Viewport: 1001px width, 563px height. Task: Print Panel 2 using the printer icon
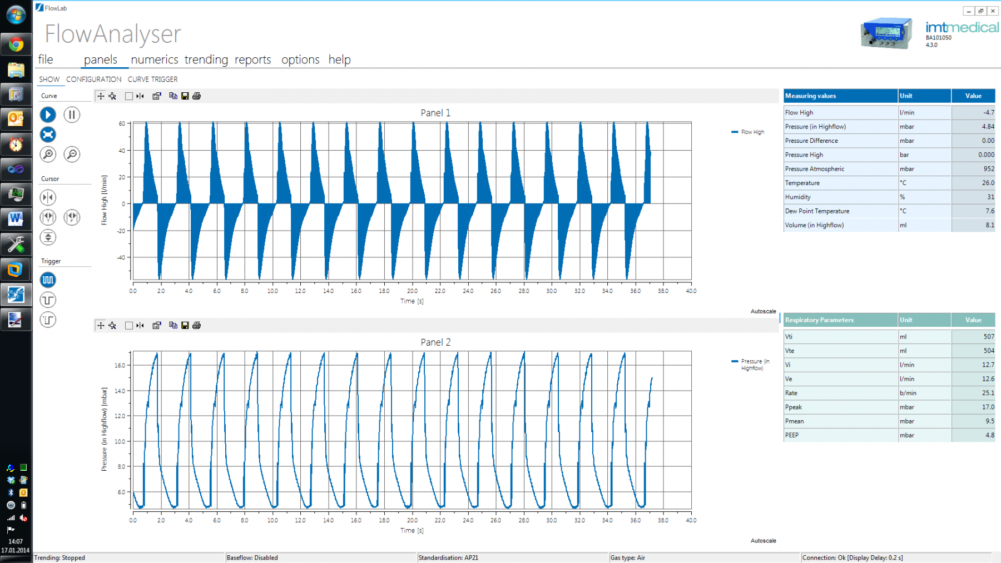[x=196, y=325]
